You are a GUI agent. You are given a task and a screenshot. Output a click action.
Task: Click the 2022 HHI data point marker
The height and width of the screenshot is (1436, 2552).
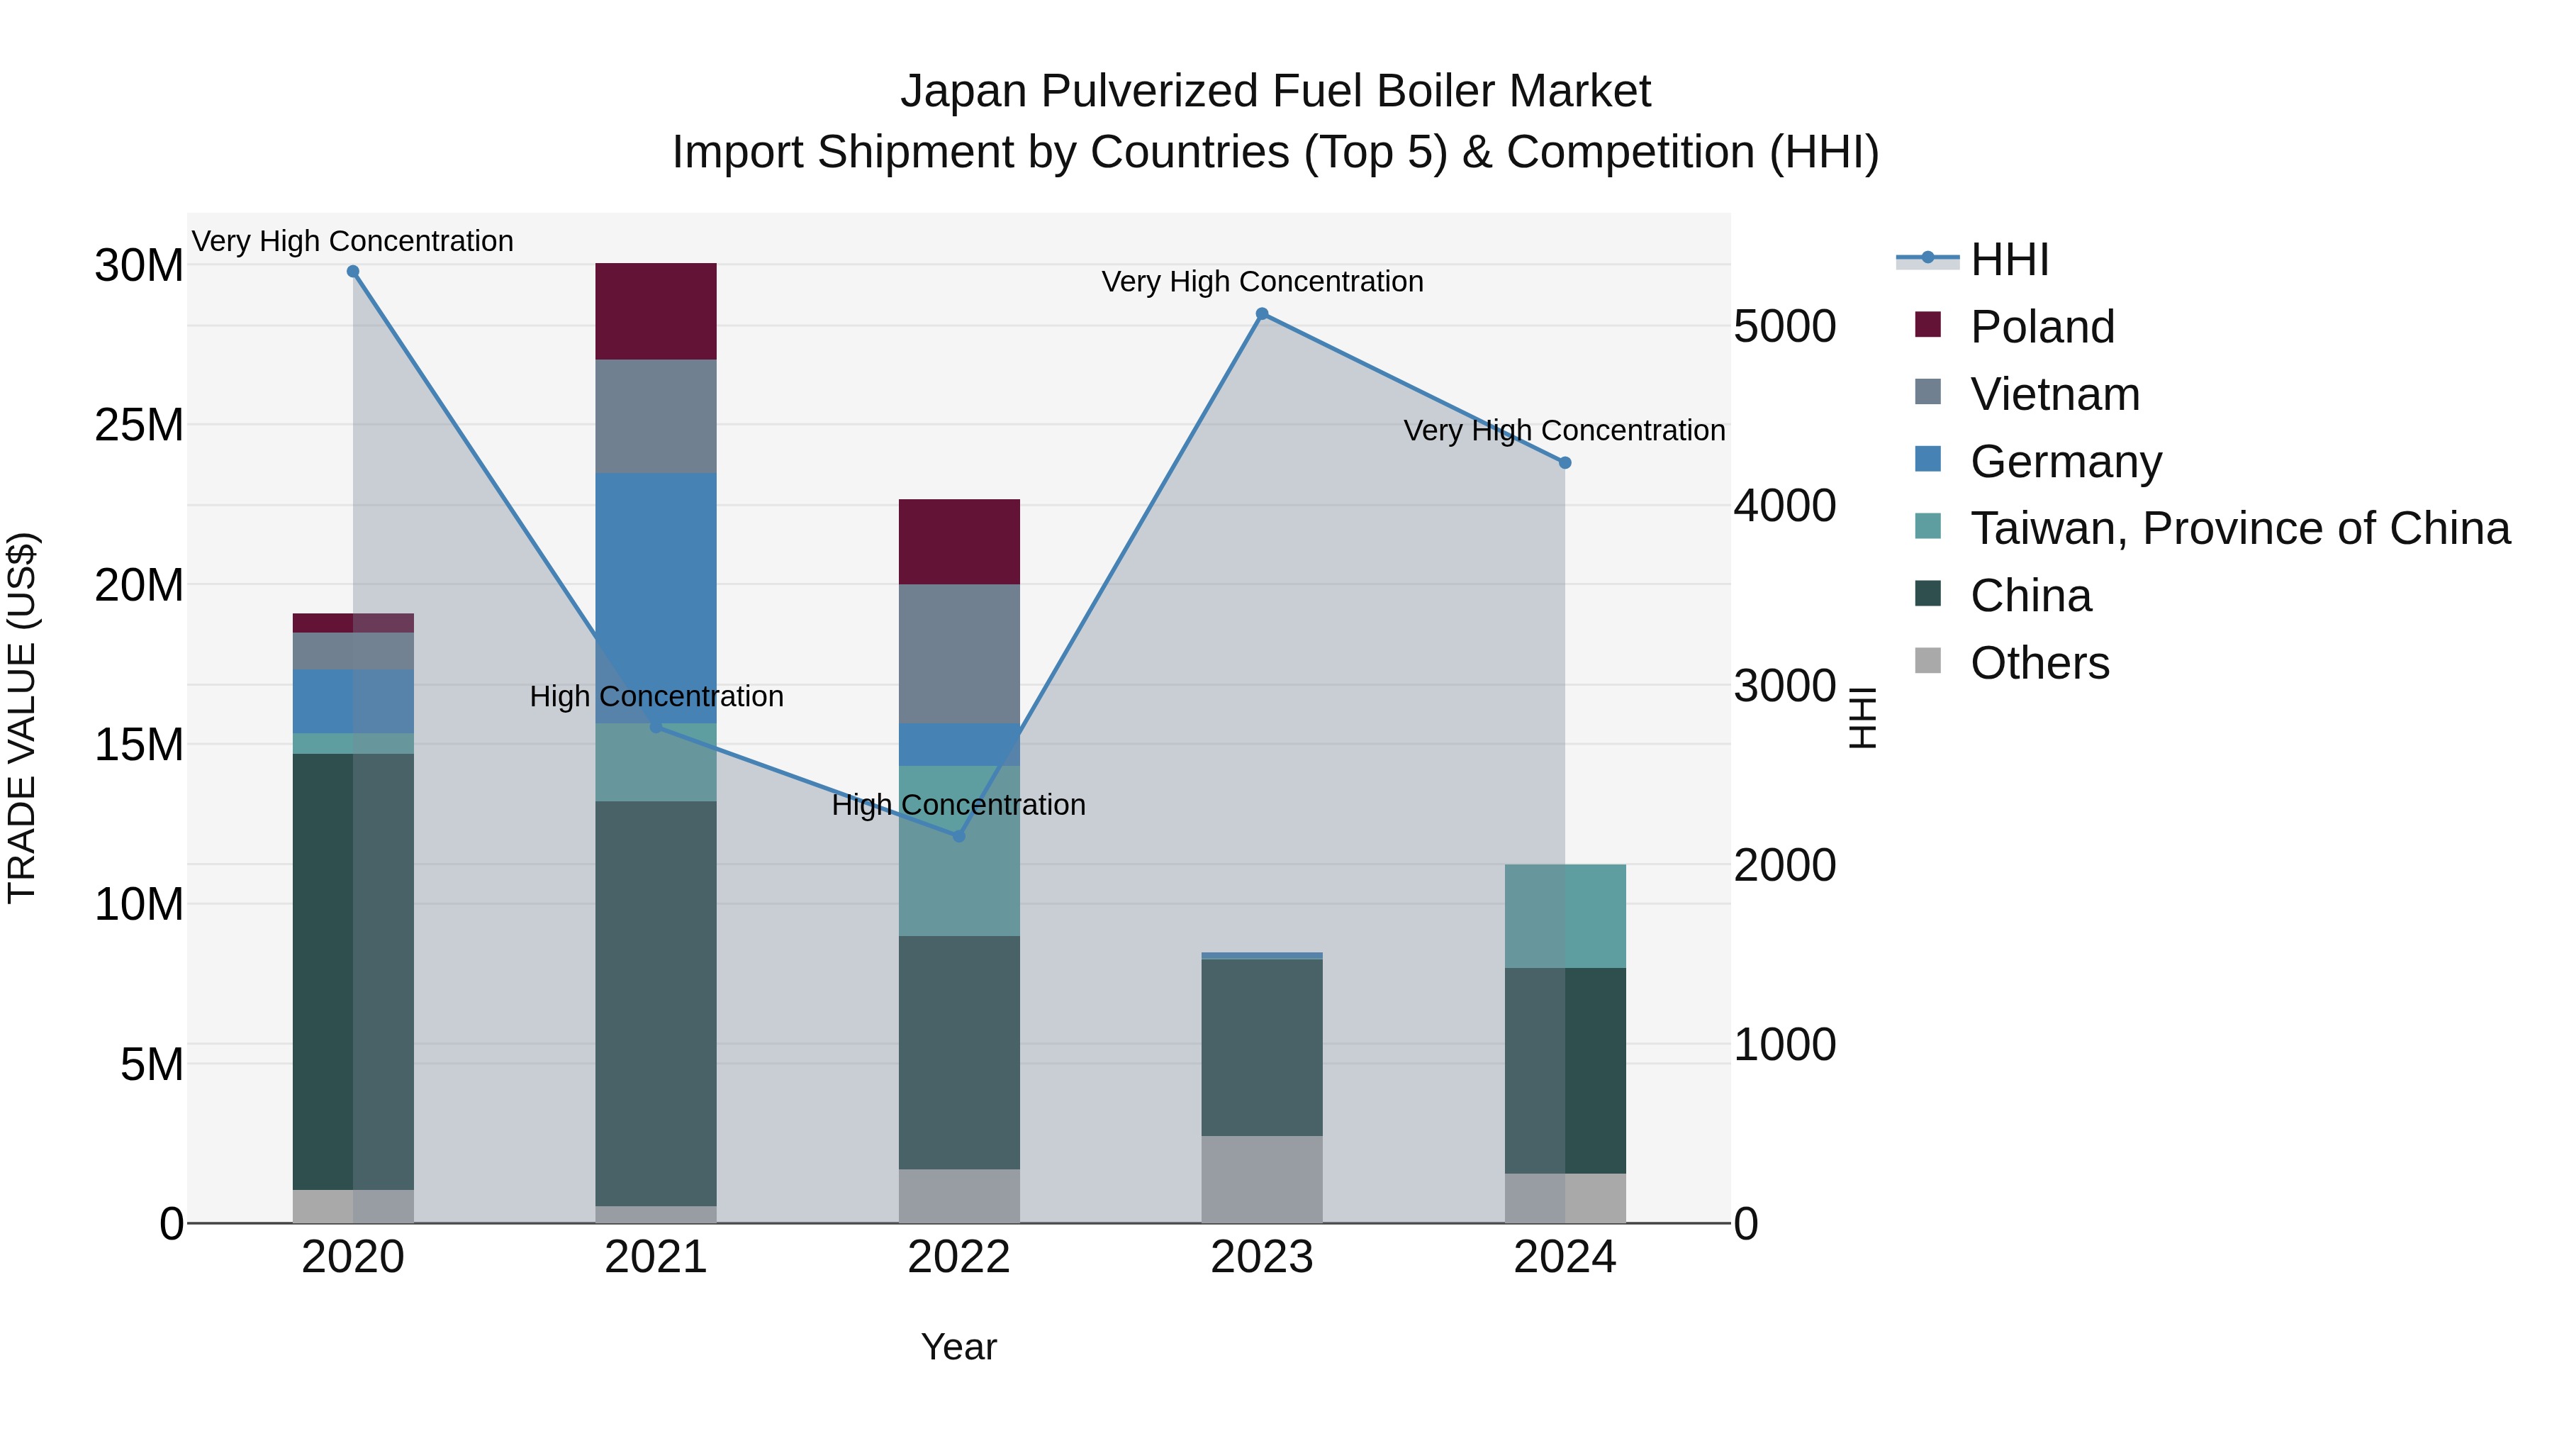[959, 837]
